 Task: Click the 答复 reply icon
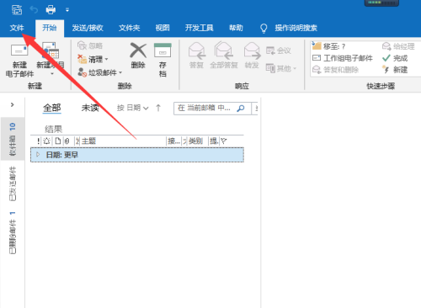pos(197,50)
